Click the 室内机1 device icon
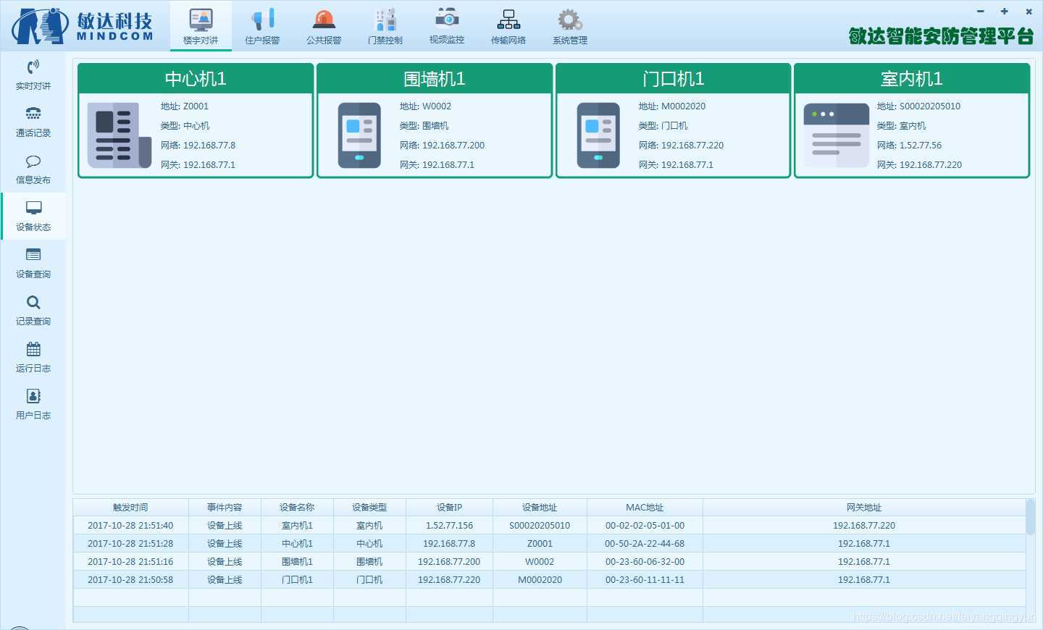The width and height of the screenshot is (1043, 630). click(x=837, y=135)
